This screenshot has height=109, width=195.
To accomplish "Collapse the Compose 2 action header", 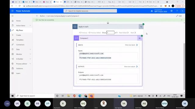I will tap(108, 38).
